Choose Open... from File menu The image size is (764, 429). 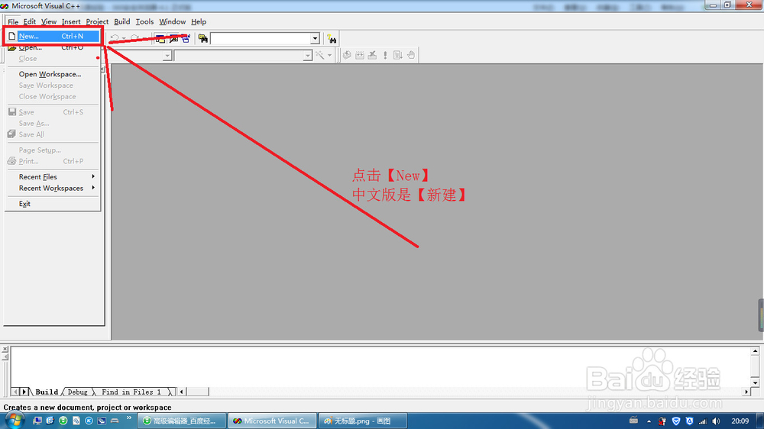[x=53, y=47]
